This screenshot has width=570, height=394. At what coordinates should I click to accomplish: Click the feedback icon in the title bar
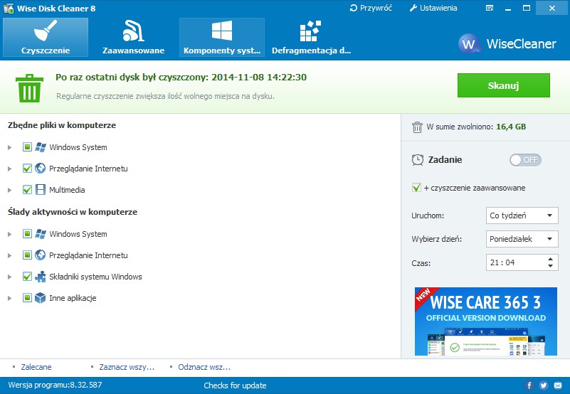(490, 8)
